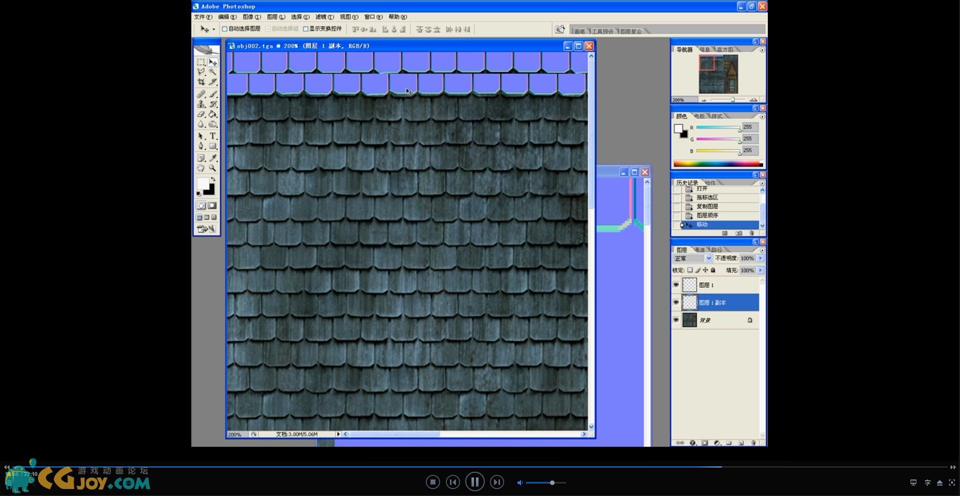Open document status bar info arrow
The image size is (960, 496).
point(338,434)
